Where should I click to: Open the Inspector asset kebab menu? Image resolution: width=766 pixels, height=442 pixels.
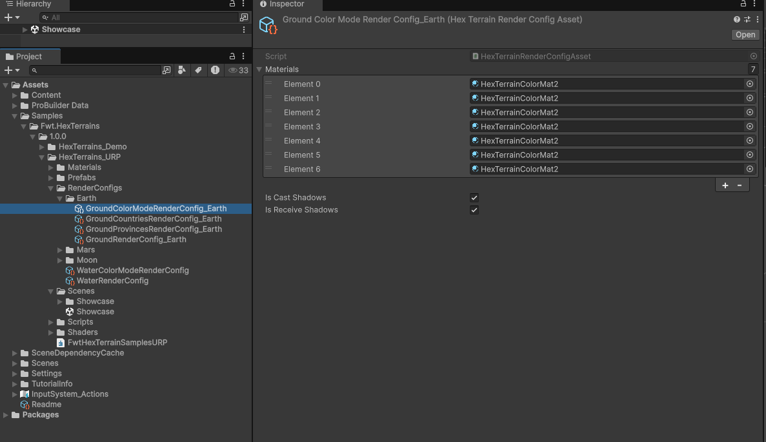click(757, 19)
